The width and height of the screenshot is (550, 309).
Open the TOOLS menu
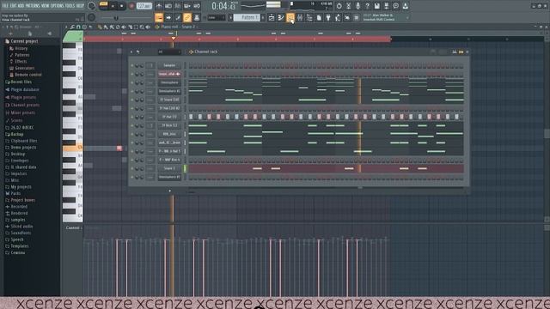click(x=70, y=6)
